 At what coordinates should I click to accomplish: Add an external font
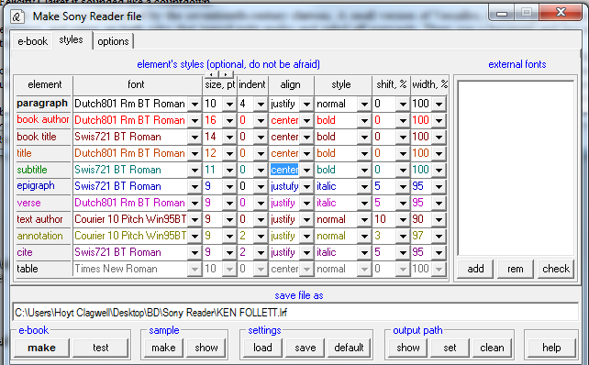coord(475,269)
